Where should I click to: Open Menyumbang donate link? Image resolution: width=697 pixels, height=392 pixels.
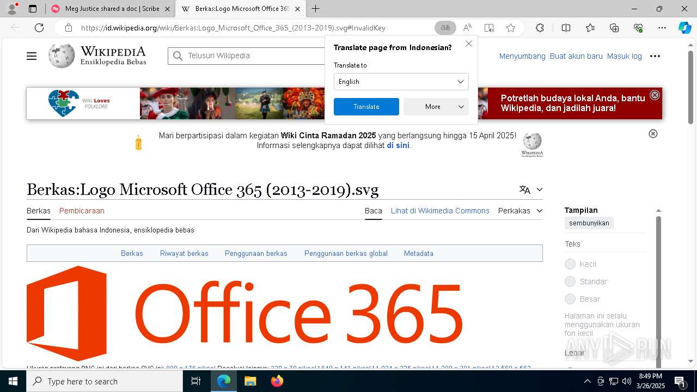pyautogui.click(x=522, y=56)
